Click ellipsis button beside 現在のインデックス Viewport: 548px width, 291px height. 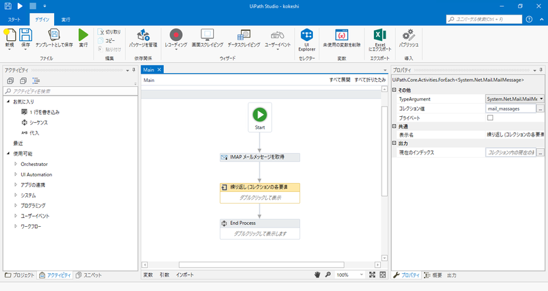540,152
